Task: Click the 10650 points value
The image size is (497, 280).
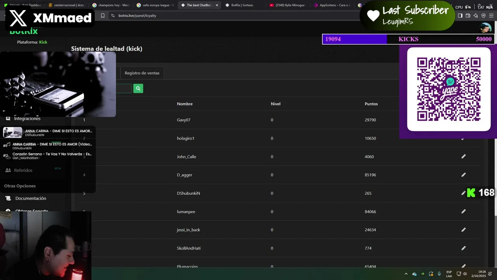Action: tap(370, 138)
